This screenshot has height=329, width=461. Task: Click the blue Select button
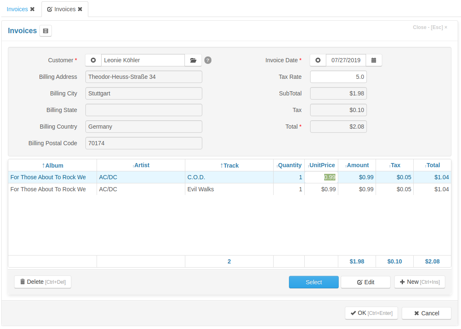click(314, 282)
